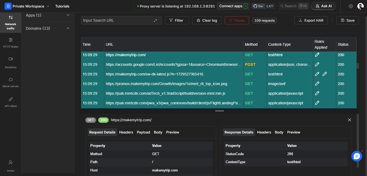The width and height of the screenshot is (367, 176).
Task: Click the pencil icon for the version-mmt.min.js row
Action: (317, 93)
